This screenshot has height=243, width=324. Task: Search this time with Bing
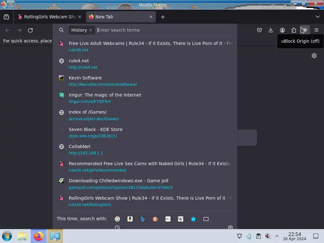(143, 219)
